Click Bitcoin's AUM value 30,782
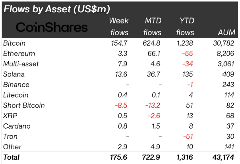 point(223,43)
